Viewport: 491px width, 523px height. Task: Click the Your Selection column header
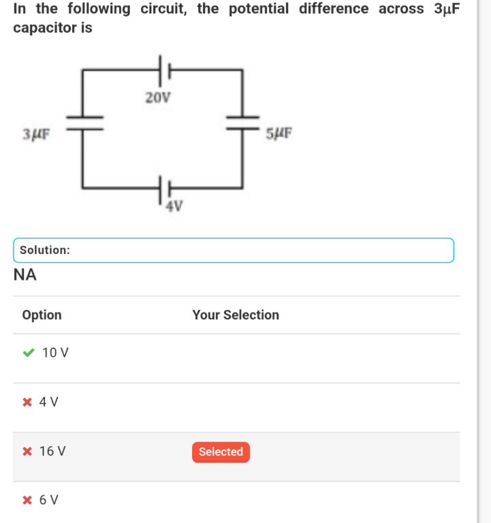236,315
